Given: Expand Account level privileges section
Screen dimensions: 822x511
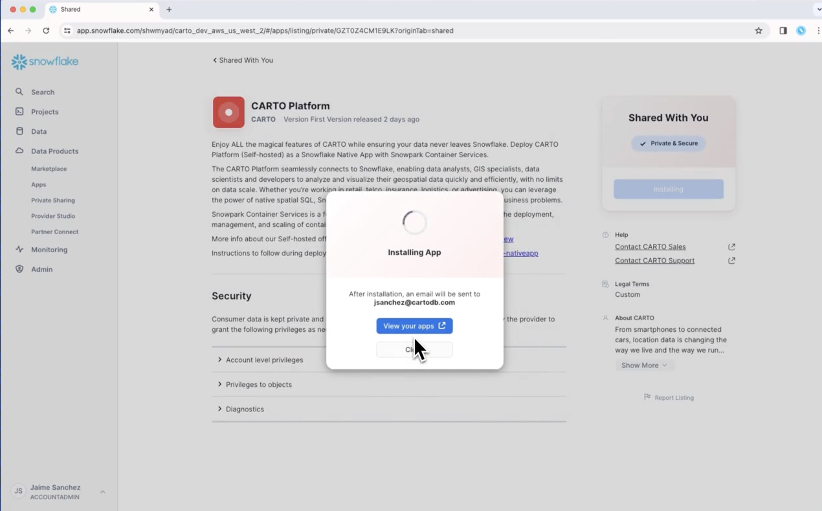Looking at the screenshot, I should 264,360.
